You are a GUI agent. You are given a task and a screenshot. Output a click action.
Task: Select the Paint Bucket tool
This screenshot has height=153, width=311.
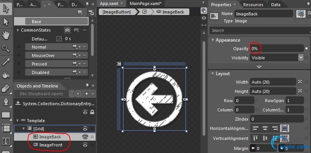6,75
